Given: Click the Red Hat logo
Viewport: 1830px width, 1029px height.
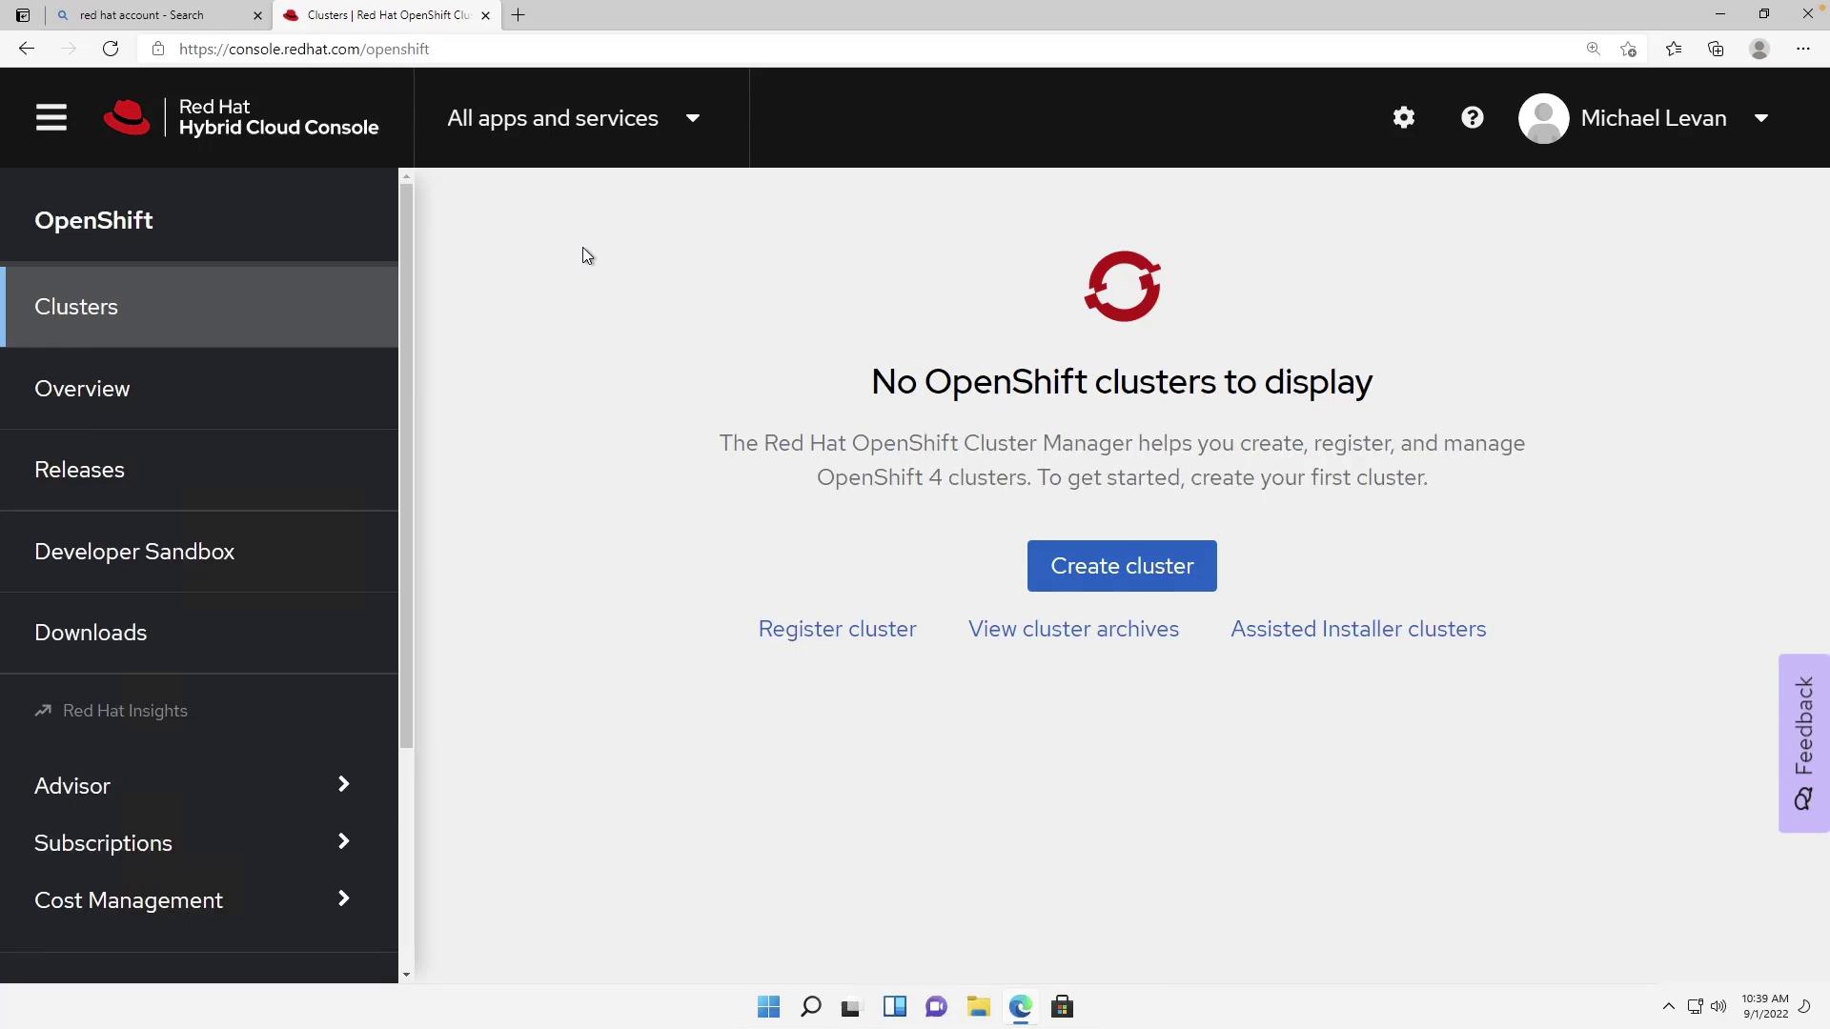Looking at the screenshot, I should tap(127, 118).
